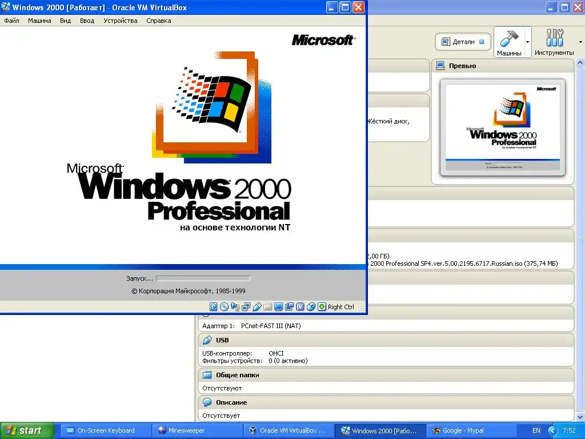Open the Машина menu
585x439 pixels.
pos(39,21)
